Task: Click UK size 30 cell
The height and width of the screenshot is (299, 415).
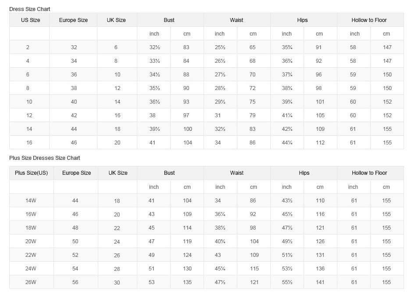Action: (117, 283)
